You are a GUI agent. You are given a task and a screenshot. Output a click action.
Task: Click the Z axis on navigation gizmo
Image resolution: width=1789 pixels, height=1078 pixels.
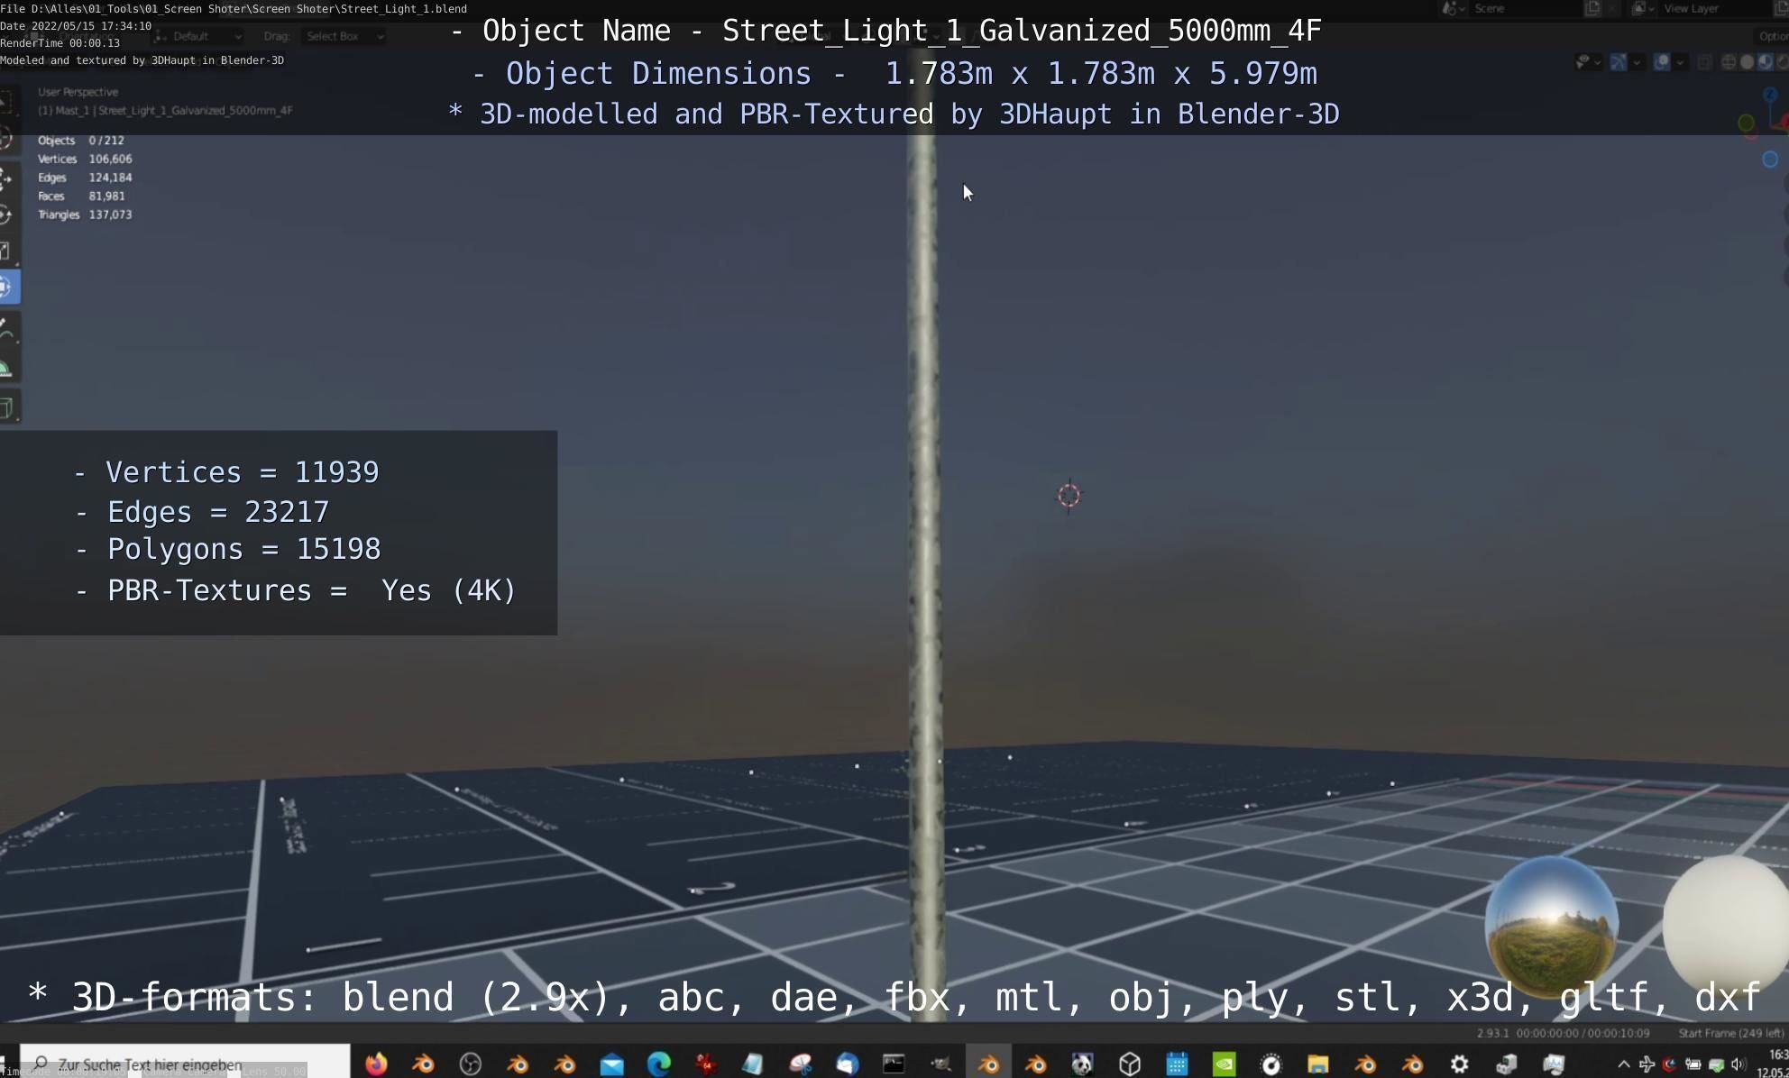(1771, 94)
